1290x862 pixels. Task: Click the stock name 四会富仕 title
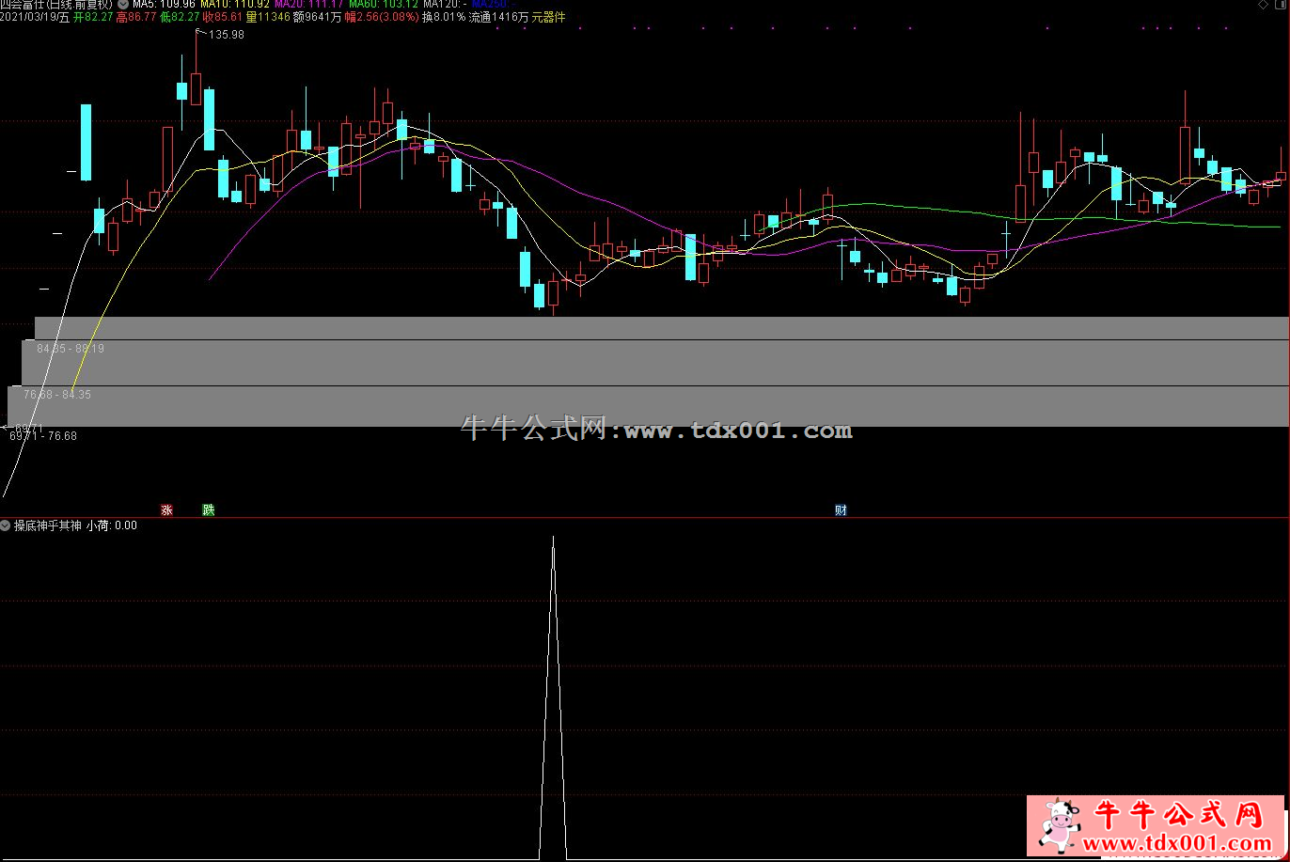tap(23, 4)
